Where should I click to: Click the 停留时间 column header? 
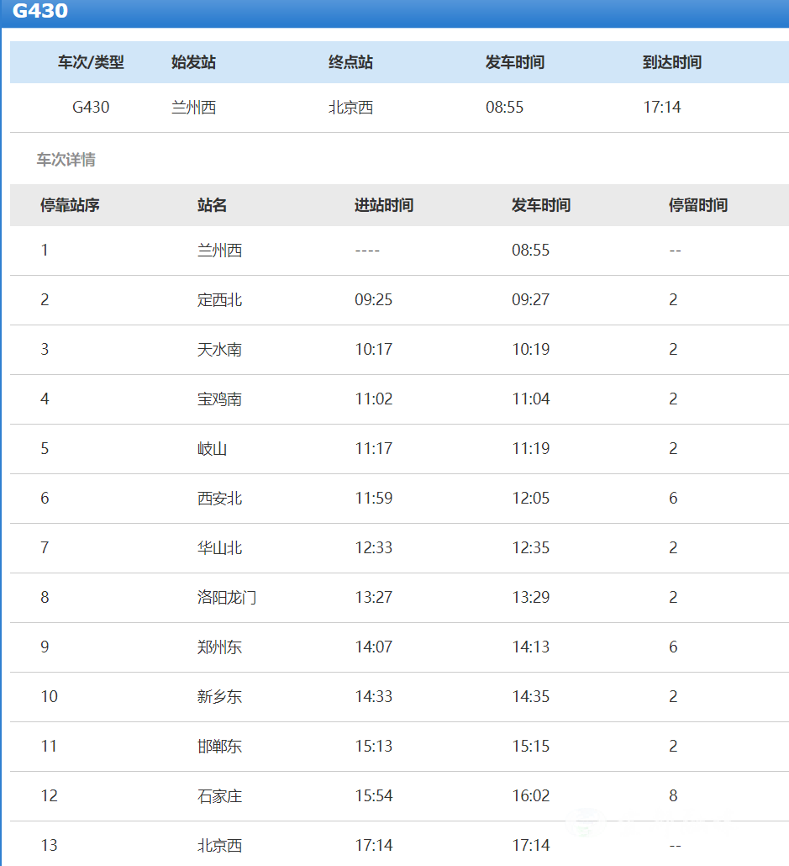(697, 205)
